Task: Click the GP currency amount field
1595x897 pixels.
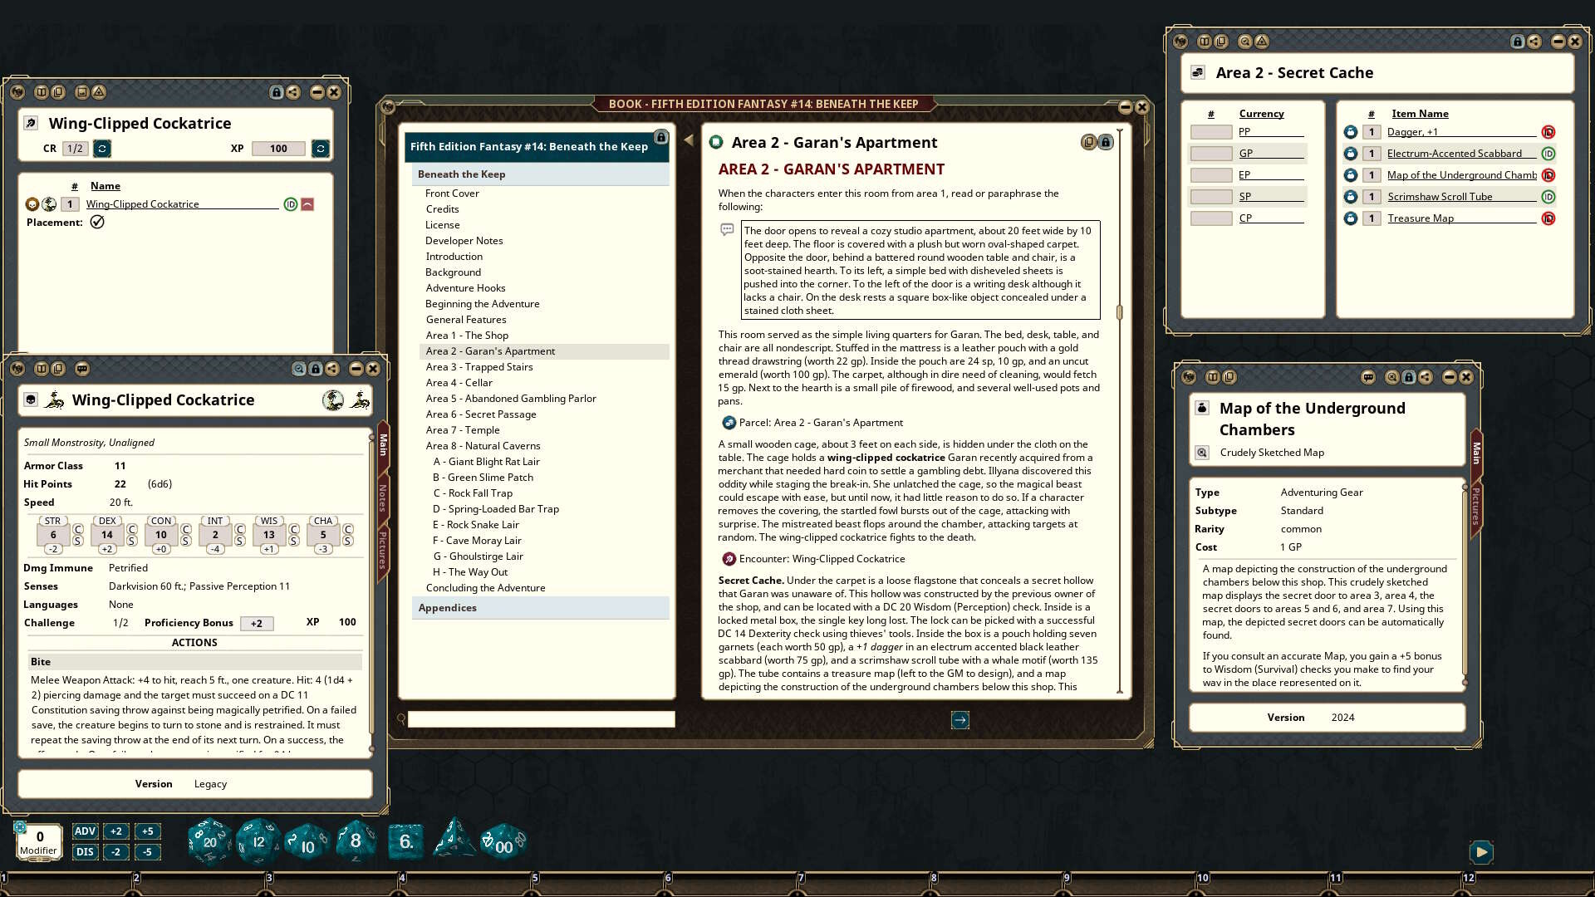Action: pos(1211,154)
